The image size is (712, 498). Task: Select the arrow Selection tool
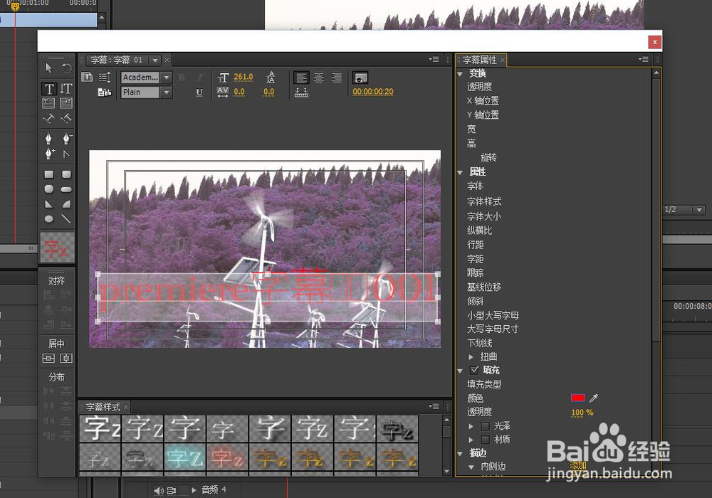48,68
